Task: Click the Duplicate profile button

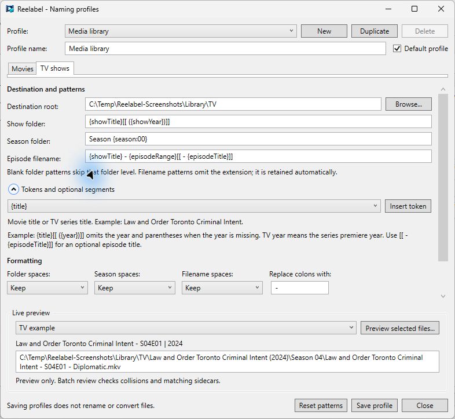Action: [x=375, y=31]
